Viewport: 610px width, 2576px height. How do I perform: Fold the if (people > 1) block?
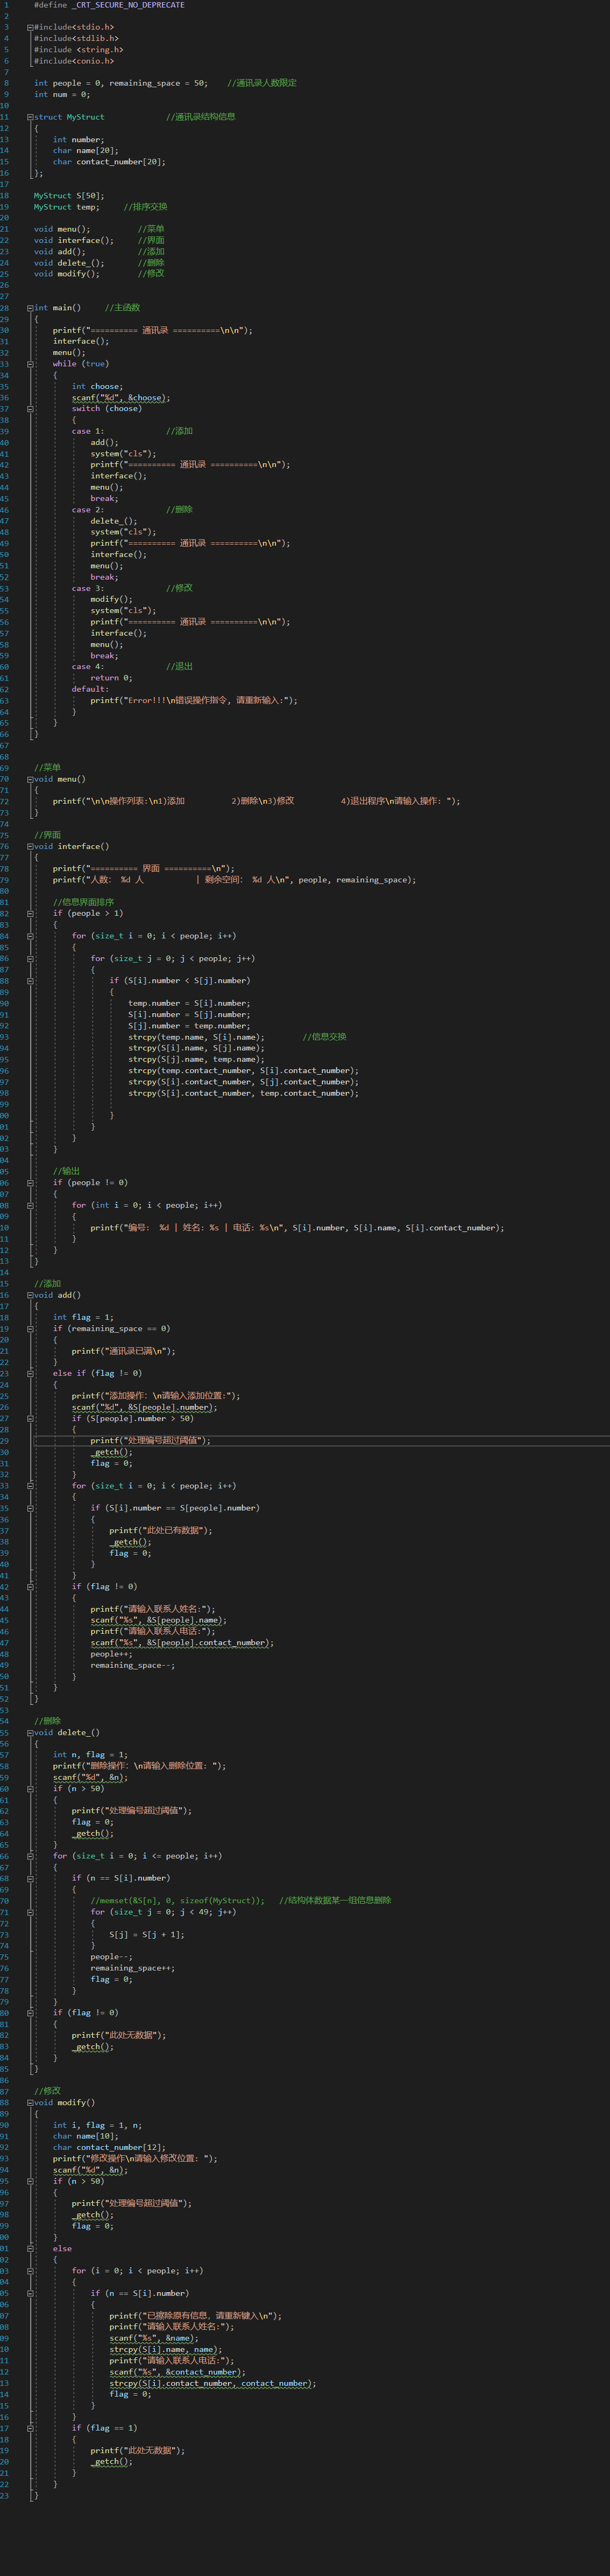click(x=30, y=913)
